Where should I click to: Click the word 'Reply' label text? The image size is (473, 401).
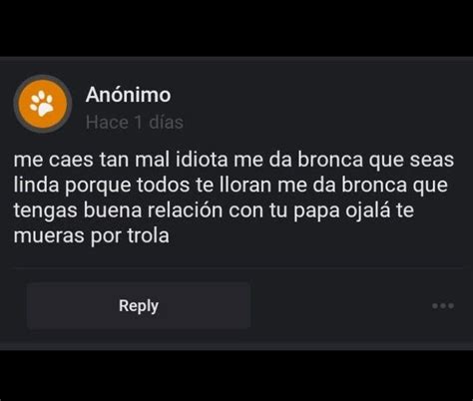click(x=139, y=306)
